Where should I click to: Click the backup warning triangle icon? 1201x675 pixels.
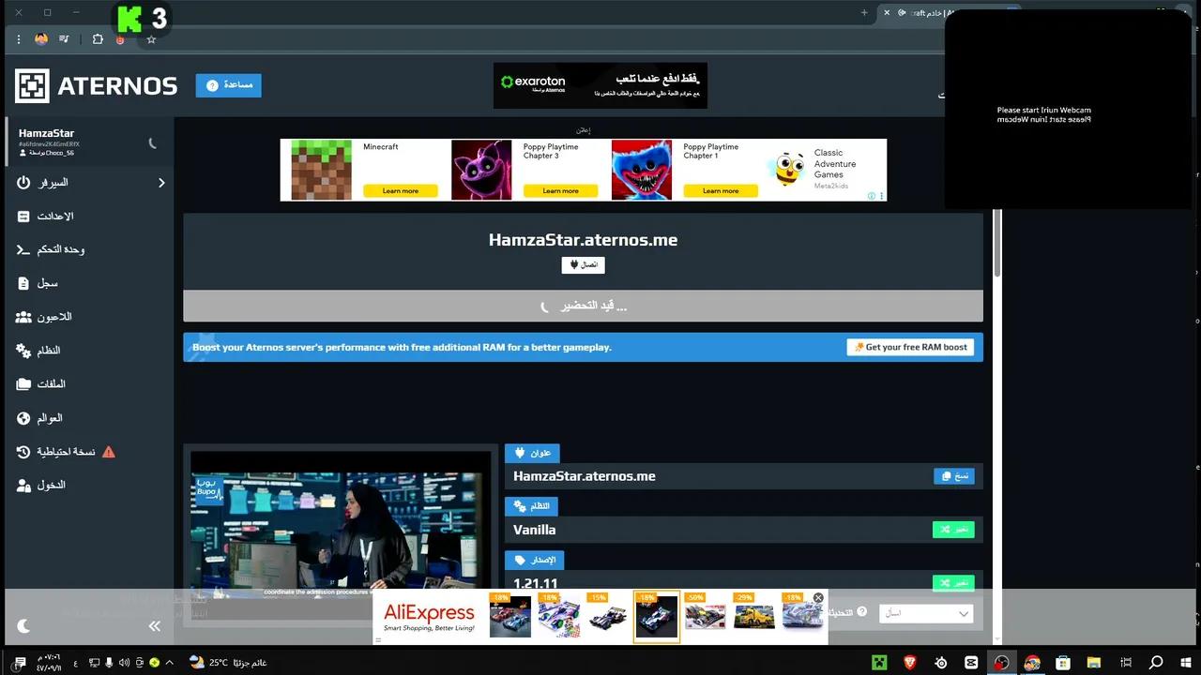(109, 452)
